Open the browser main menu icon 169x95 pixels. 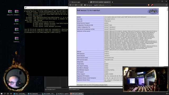[166, 5]
